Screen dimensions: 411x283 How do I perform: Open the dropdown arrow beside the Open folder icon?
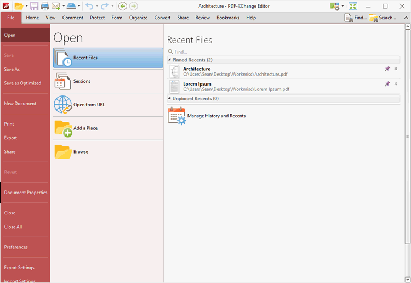click(x=27, y=6)
